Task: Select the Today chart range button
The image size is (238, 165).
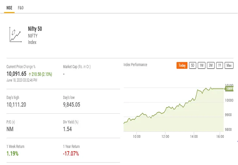Action: (x=182, y=66)
